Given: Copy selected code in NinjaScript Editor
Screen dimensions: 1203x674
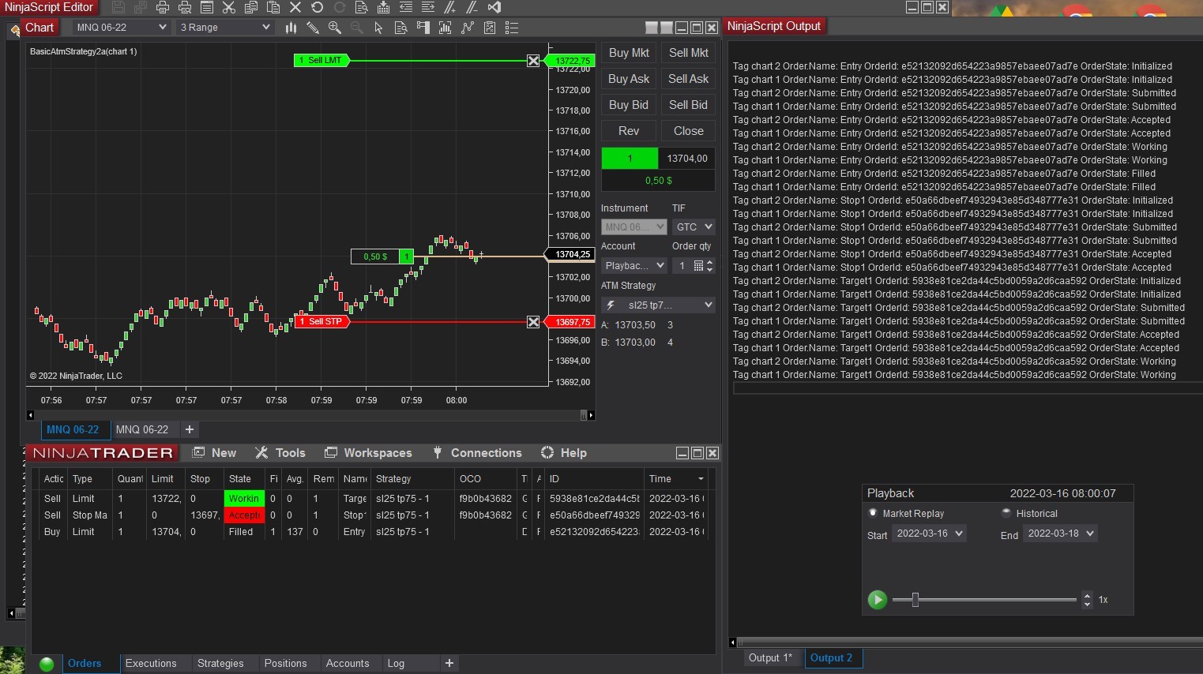Looking at the screenshot, I should (251, 7).
